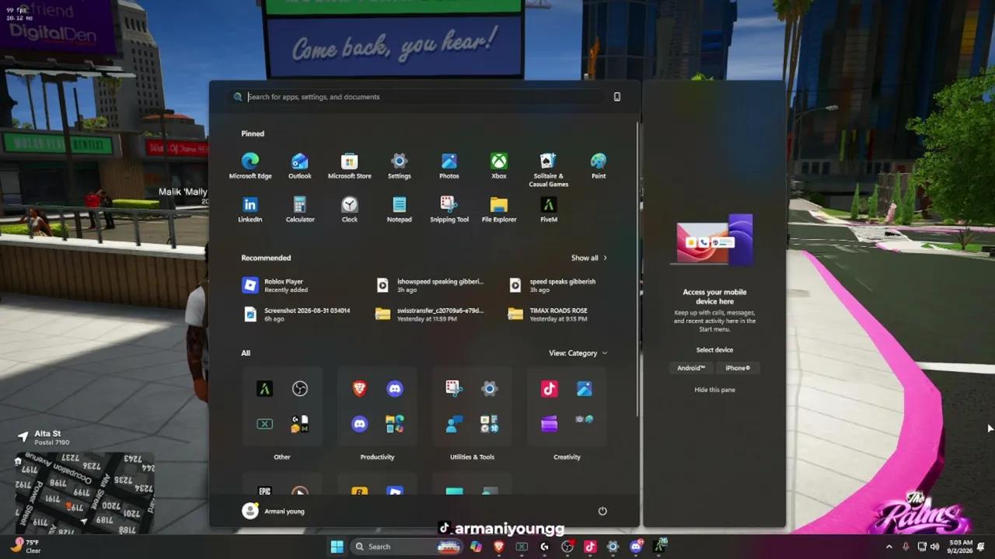Screen dimensions: 995x559
Task: Start Solitaire & Casual Games
Action: 549,170
